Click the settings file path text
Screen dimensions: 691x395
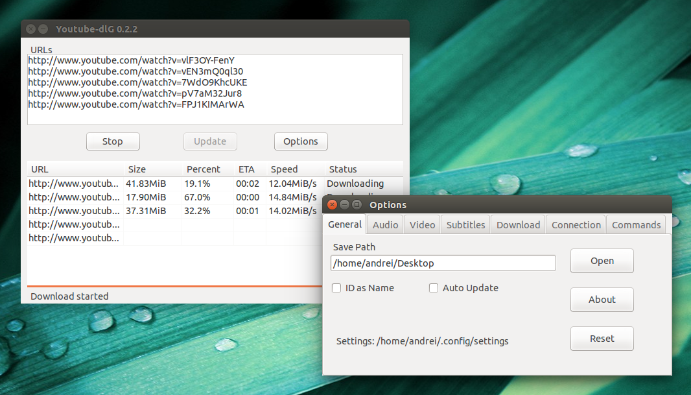(422, 341)
